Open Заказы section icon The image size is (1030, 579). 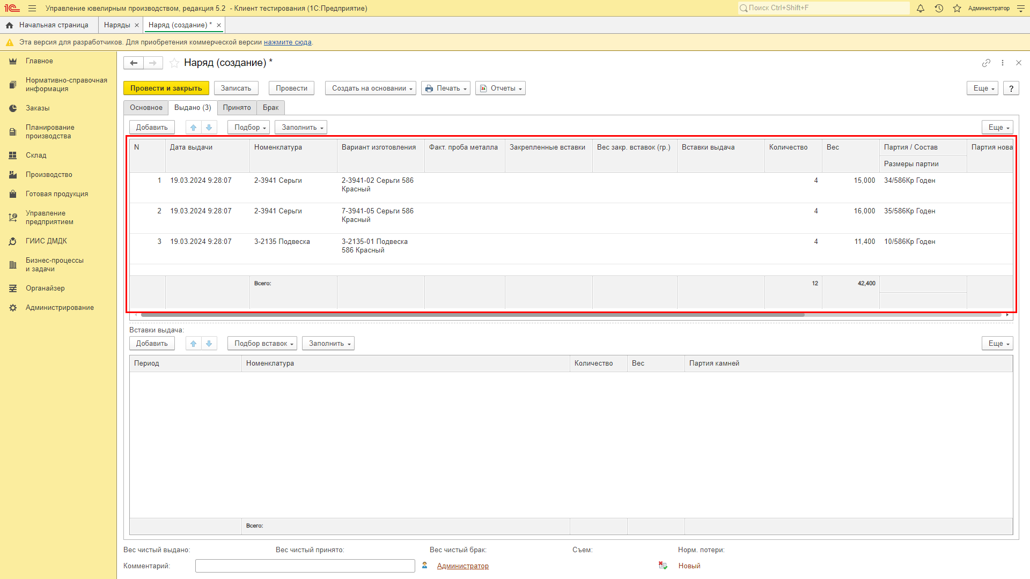(13, 108)
